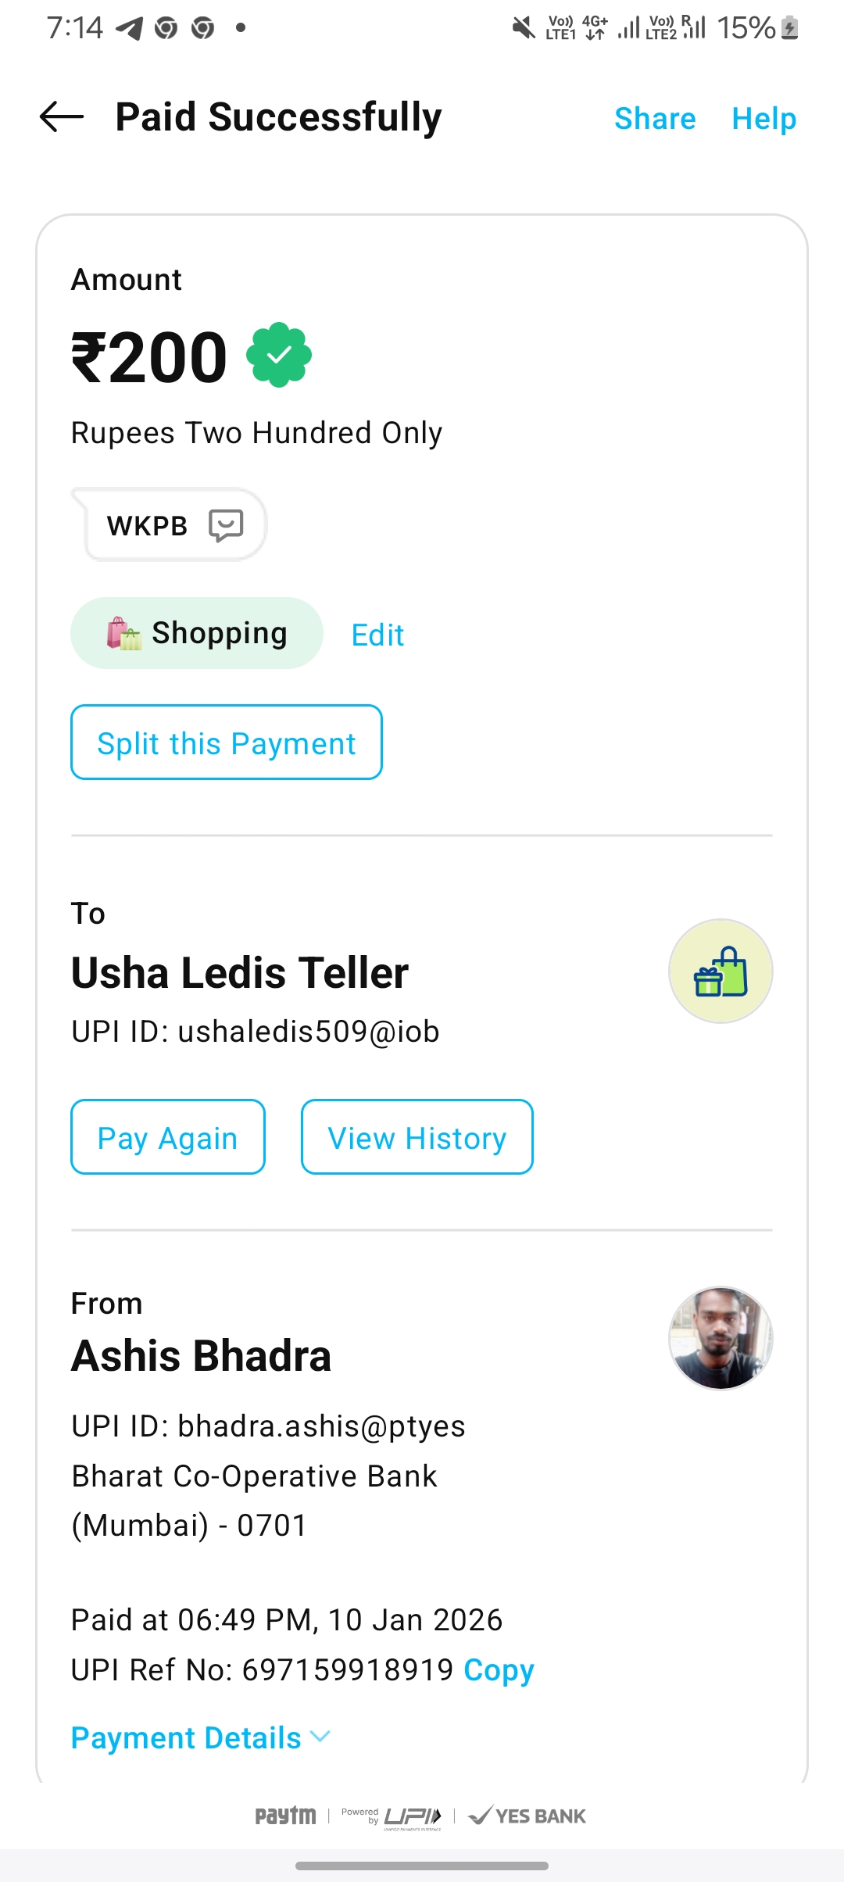Tap the Paytm logo in footer
This screenshot has height=1882, width=844.
(x=285, y=1816)
